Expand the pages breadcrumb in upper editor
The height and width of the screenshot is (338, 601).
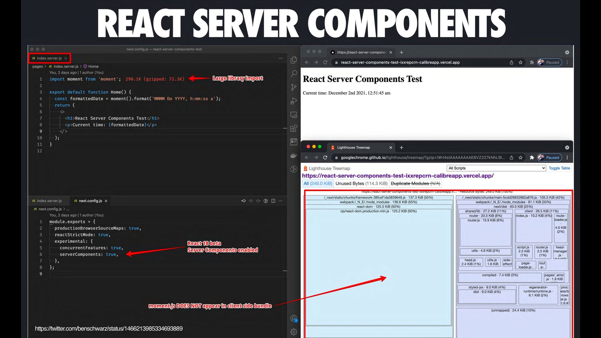coord(38,66)
